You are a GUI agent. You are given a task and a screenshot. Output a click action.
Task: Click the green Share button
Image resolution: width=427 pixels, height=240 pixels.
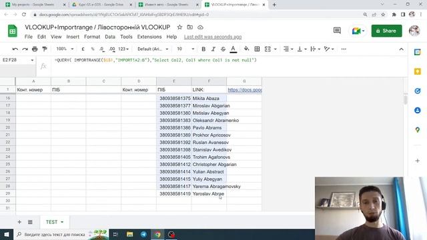386,31
